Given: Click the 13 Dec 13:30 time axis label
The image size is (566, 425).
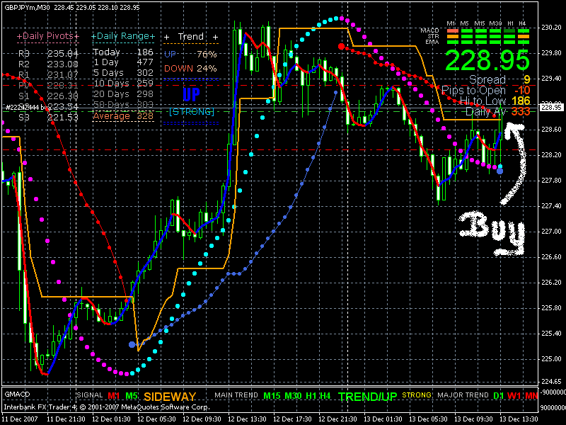Looking at the screenshot, I should point(519,419).
